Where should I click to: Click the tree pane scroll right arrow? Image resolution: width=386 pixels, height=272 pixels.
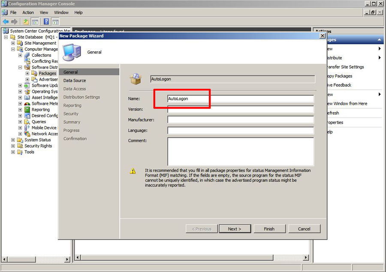pos(67,259)
